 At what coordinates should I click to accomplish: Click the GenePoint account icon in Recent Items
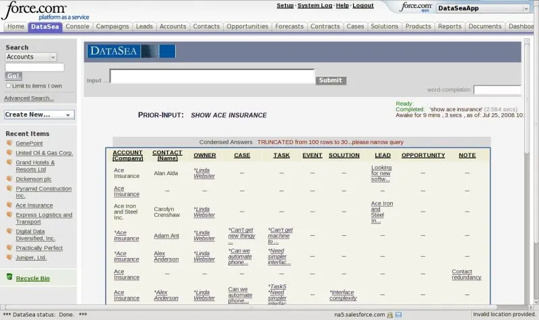9,143
